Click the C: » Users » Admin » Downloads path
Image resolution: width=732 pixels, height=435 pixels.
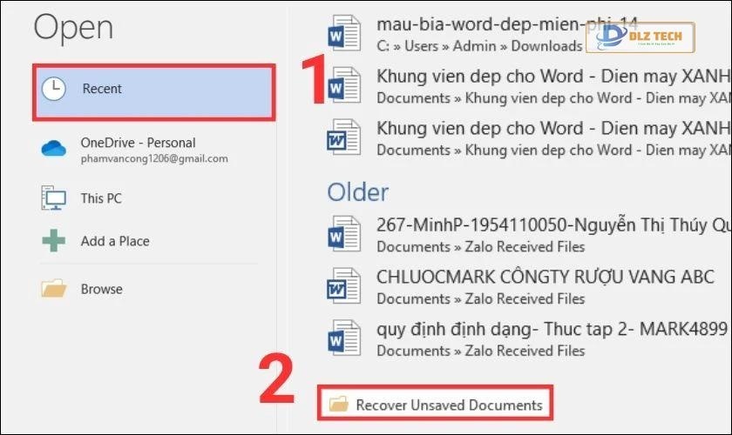coord(479,46)
